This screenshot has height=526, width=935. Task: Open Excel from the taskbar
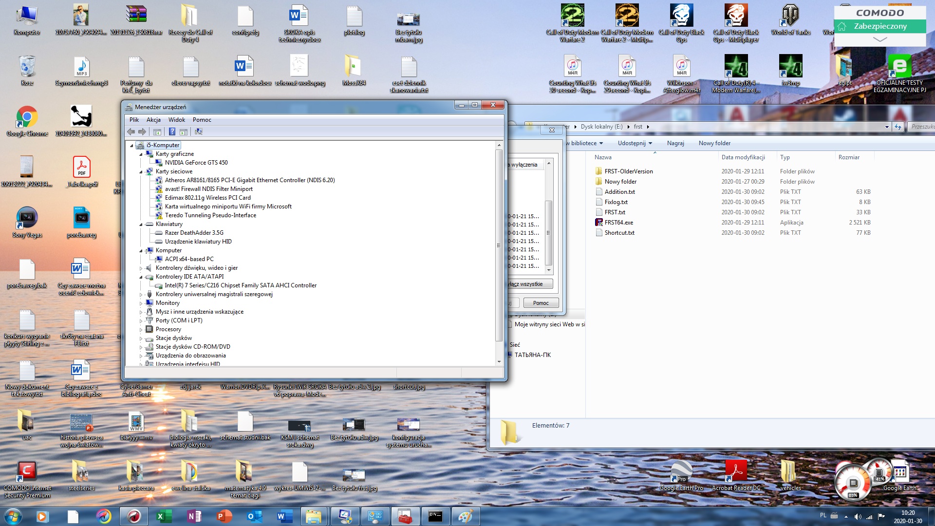pyautogui.click(x=164, y=516)
